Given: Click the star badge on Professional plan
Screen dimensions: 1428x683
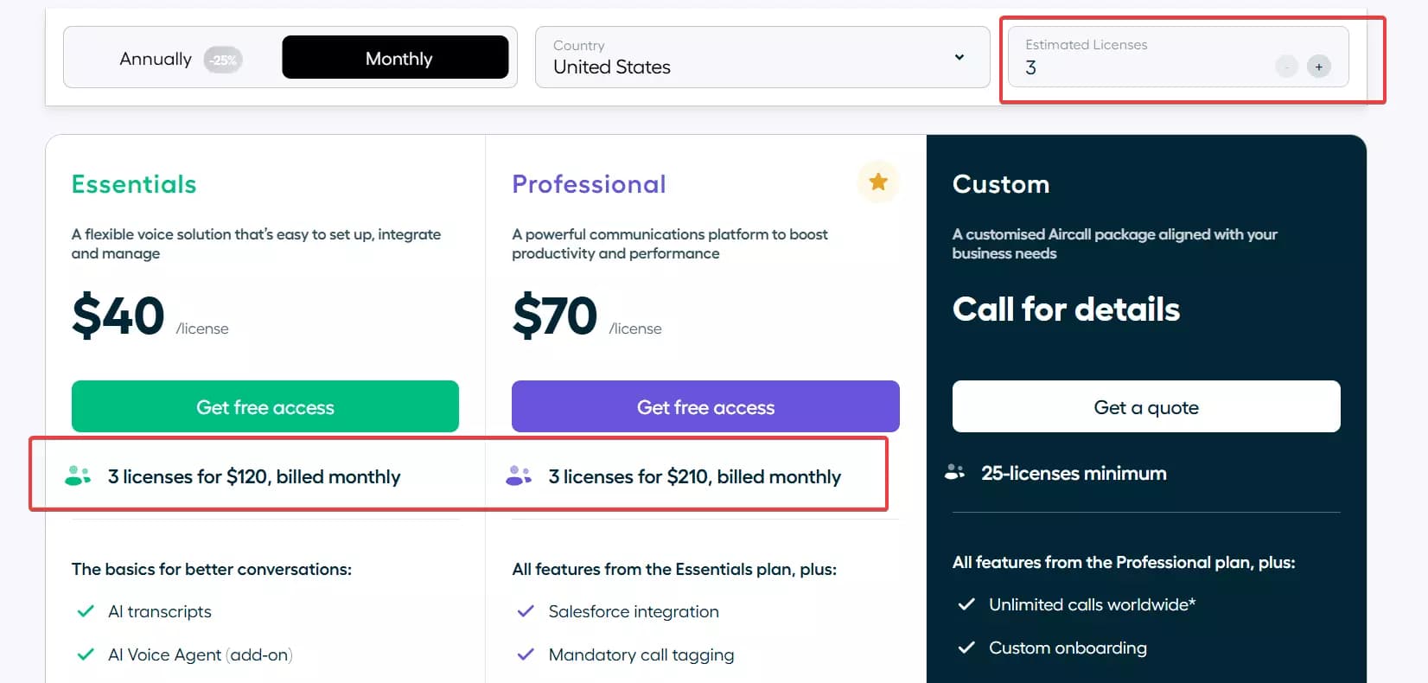Looking at the screenshot, I should [878, 182].
